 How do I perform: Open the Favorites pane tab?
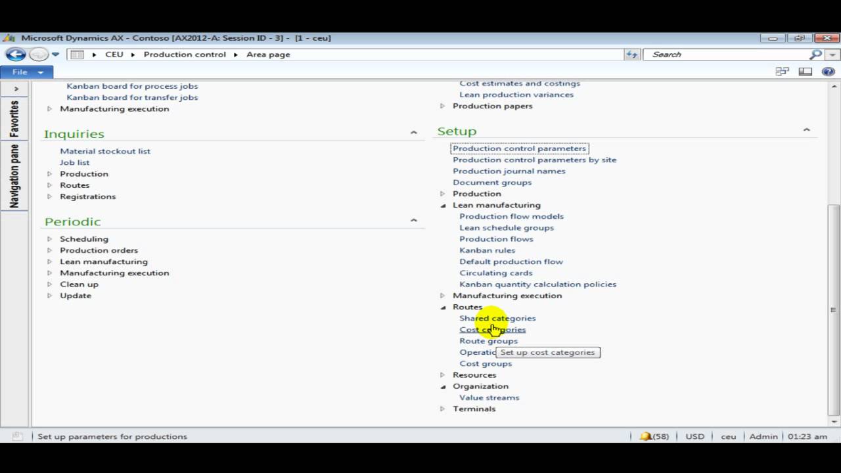pyautogui.click(x=14, y=119)
